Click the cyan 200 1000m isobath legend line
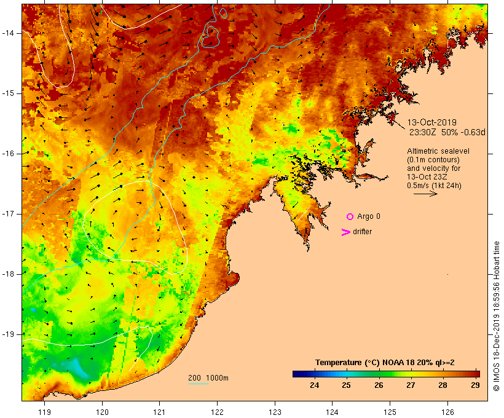 [199, 384]
